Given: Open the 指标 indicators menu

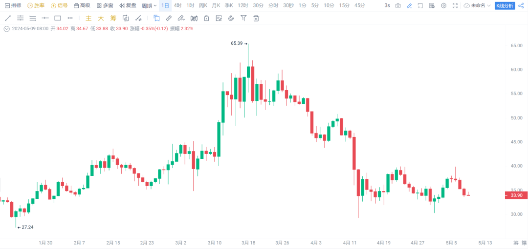Looking at the screenshot, I should [13, 5].
